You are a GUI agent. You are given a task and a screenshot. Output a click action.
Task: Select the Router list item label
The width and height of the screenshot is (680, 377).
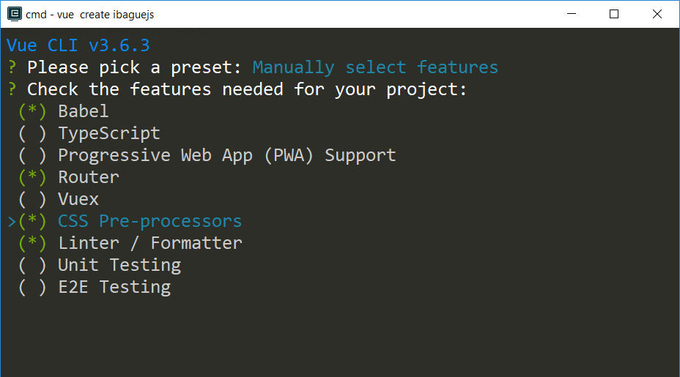click(x=89, y=177)
